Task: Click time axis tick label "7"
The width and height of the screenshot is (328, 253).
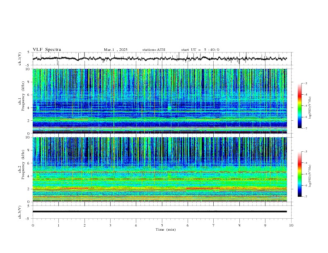Action: [214, 225]
